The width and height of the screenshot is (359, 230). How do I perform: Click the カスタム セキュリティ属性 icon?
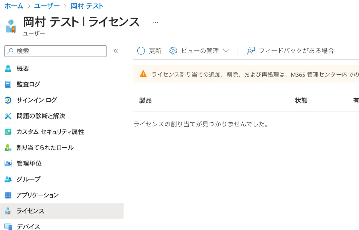pos(8,132)
